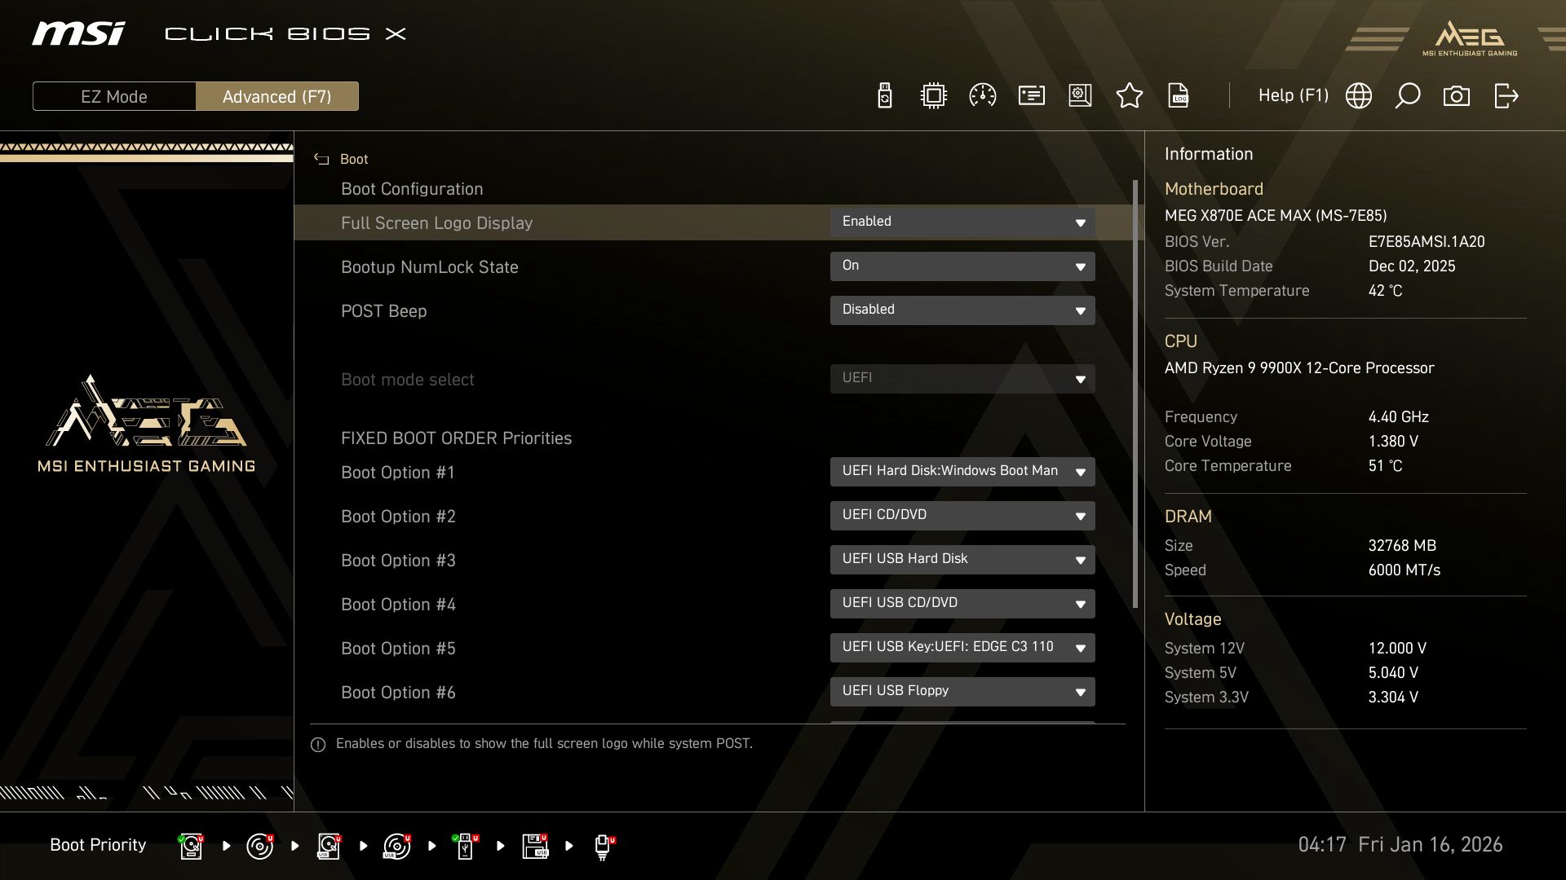The image size is (1566, 880).
Task: Open the UEFI USB Floppy dropdown
Action: (962, 691)
